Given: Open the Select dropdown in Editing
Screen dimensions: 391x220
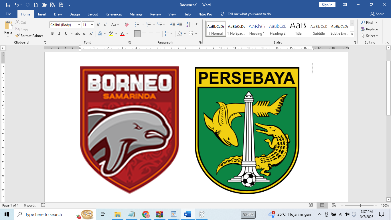Looking at the screenshot, I should click(x=370, y=36).
